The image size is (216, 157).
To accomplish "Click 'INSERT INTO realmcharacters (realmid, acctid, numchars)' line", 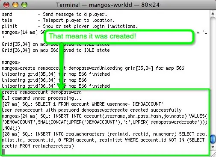I will click(x=104, y=134).
